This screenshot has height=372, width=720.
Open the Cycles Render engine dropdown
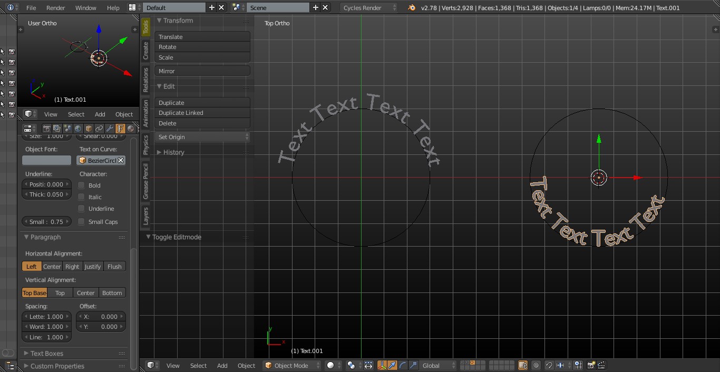[368, 7]
